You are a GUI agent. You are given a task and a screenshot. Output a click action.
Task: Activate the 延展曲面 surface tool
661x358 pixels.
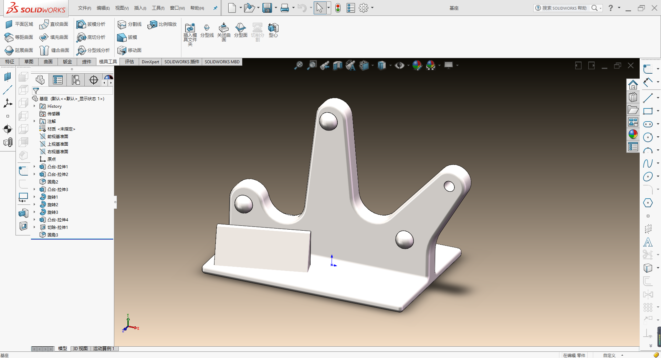coord(19,50)
